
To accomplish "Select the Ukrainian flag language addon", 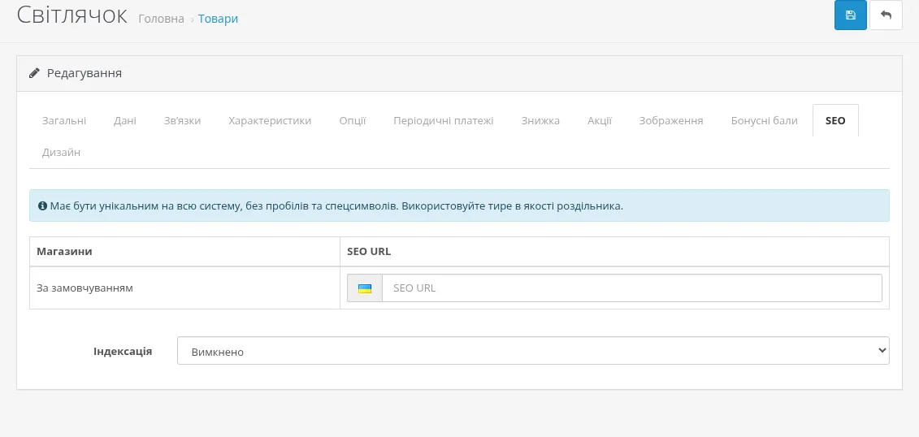I will click(365, 288).
